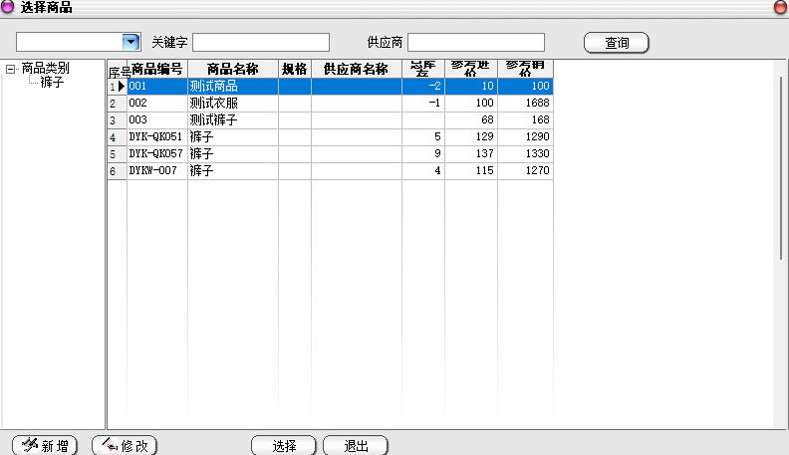The height and width of the screenshot is (455, 789).
Task: Select the 裤子 category in tree
Action: (52, 83)
